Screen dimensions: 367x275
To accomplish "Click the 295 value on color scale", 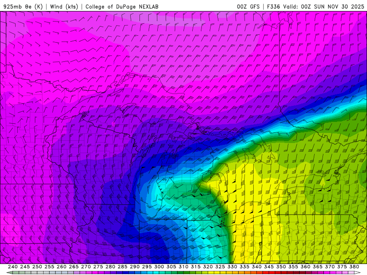I will [147, 267].
